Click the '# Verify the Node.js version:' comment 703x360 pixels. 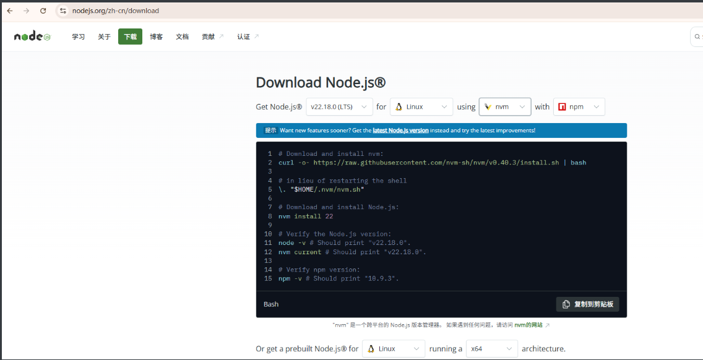(335, 234)
